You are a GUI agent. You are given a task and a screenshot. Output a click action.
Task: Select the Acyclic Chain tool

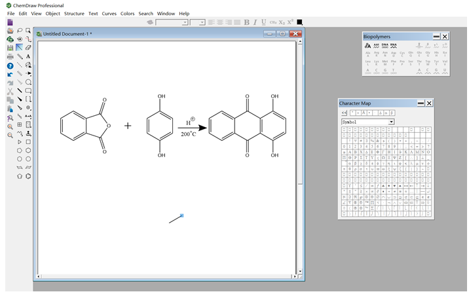click(x=20, y=134)
